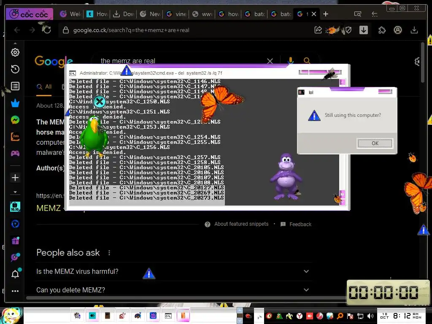The image size is (432, 324).
Task: Click the volume speaker tray icon
Action: pos(370,316)
